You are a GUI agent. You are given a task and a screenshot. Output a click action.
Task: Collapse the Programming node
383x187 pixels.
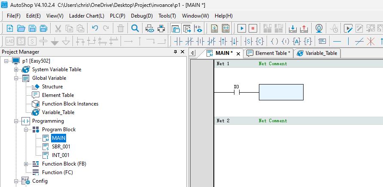[x=16, y=121]
